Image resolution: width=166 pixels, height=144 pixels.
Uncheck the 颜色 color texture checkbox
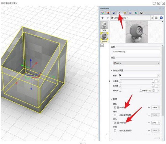tap(115, 107)
